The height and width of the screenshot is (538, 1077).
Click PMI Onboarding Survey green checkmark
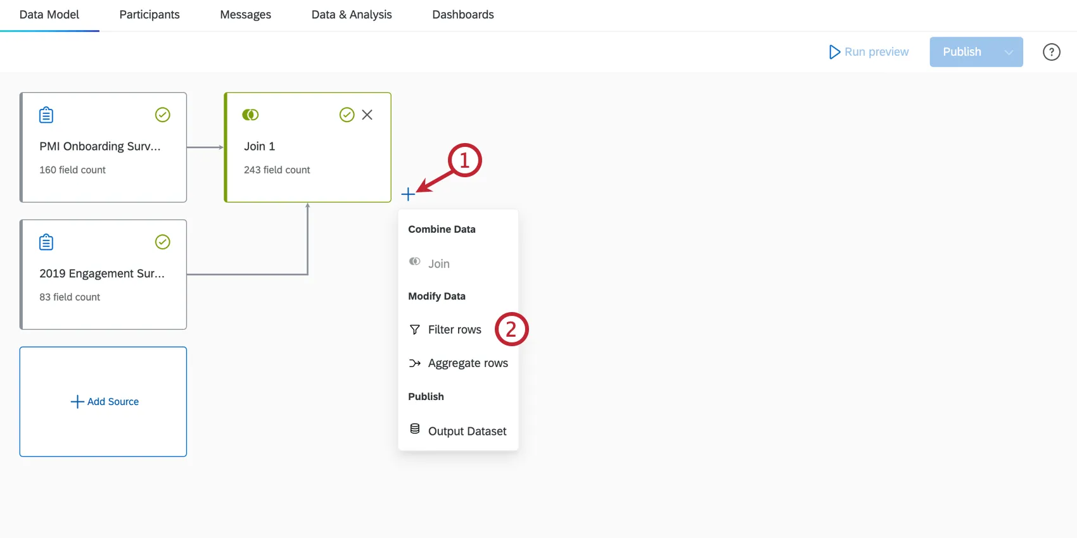pyautogui.click(x=163, y=115)
